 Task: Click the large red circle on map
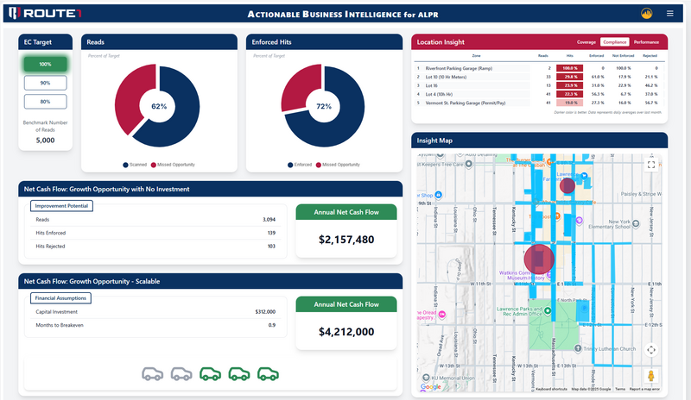(x=538, y=258)
